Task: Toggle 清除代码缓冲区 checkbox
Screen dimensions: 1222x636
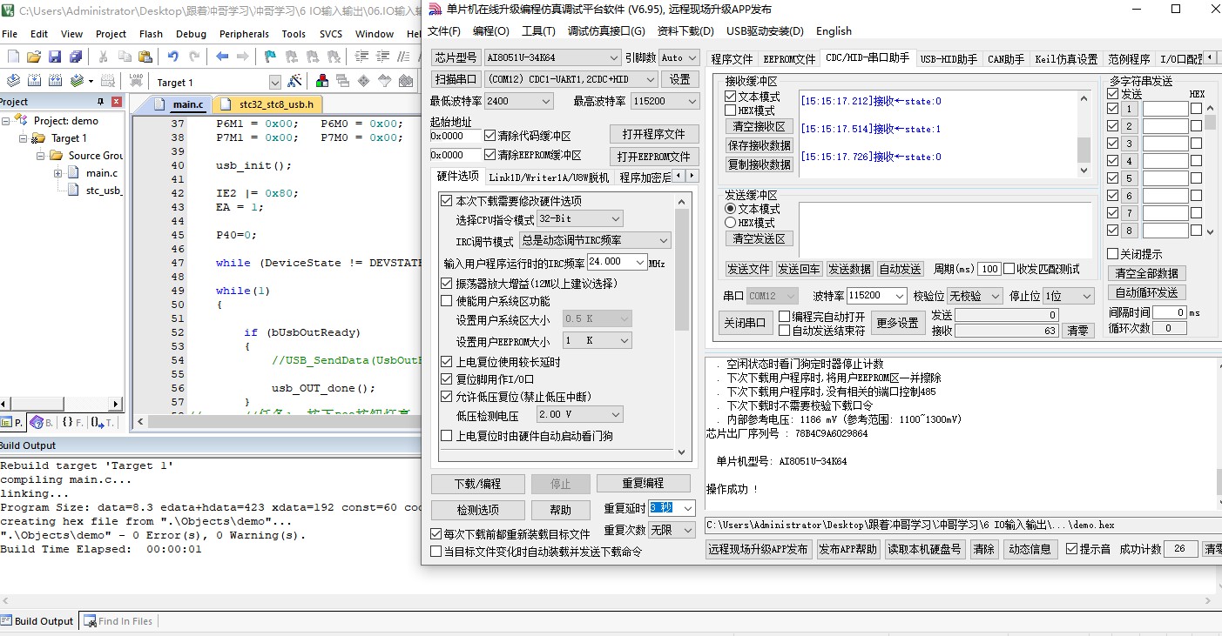Action: coord(490,136)
